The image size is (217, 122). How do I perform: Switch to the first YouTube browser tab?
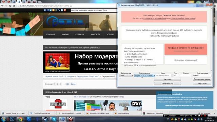(4, 2)
